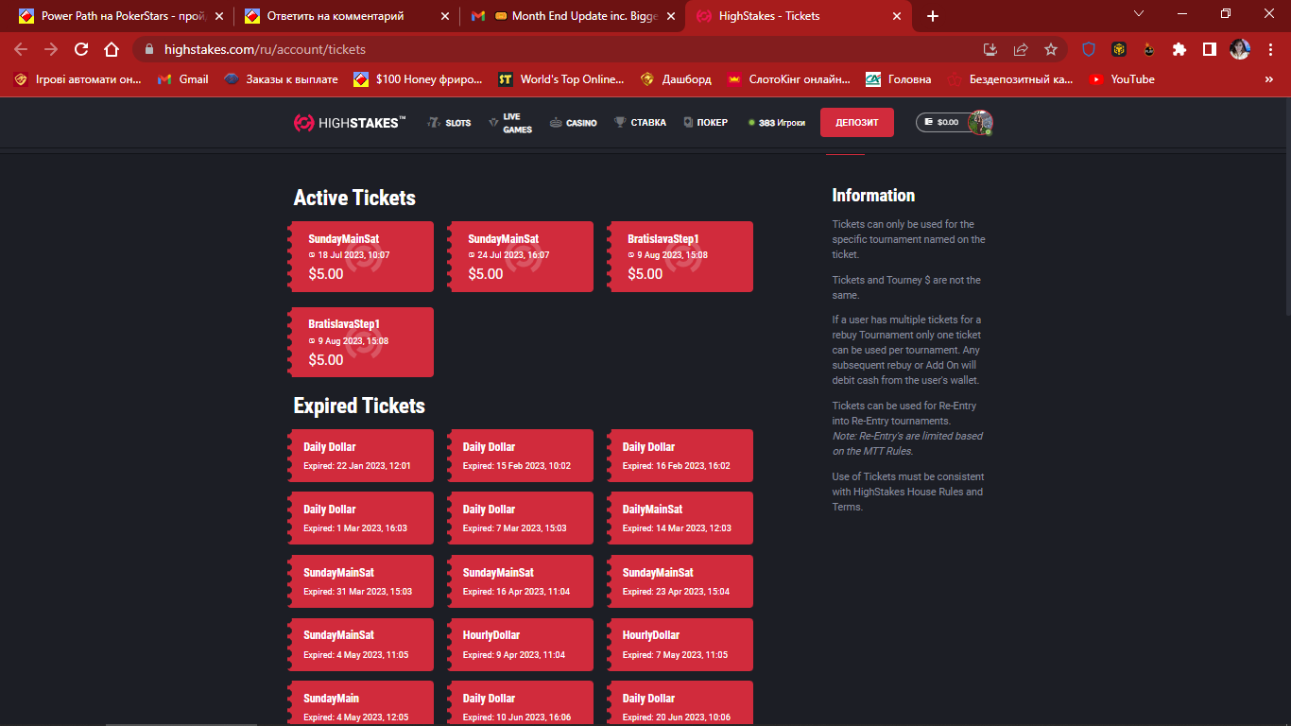Click expired Daily Dollar 20 Jun 2023 ticket
The image size is (1291, 726).
coord(680,703)
